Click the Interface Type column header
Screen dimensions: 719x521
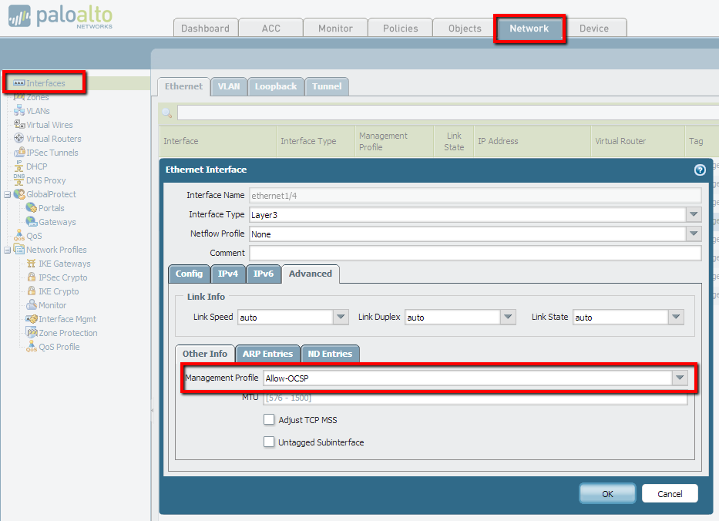coord(315,141)
